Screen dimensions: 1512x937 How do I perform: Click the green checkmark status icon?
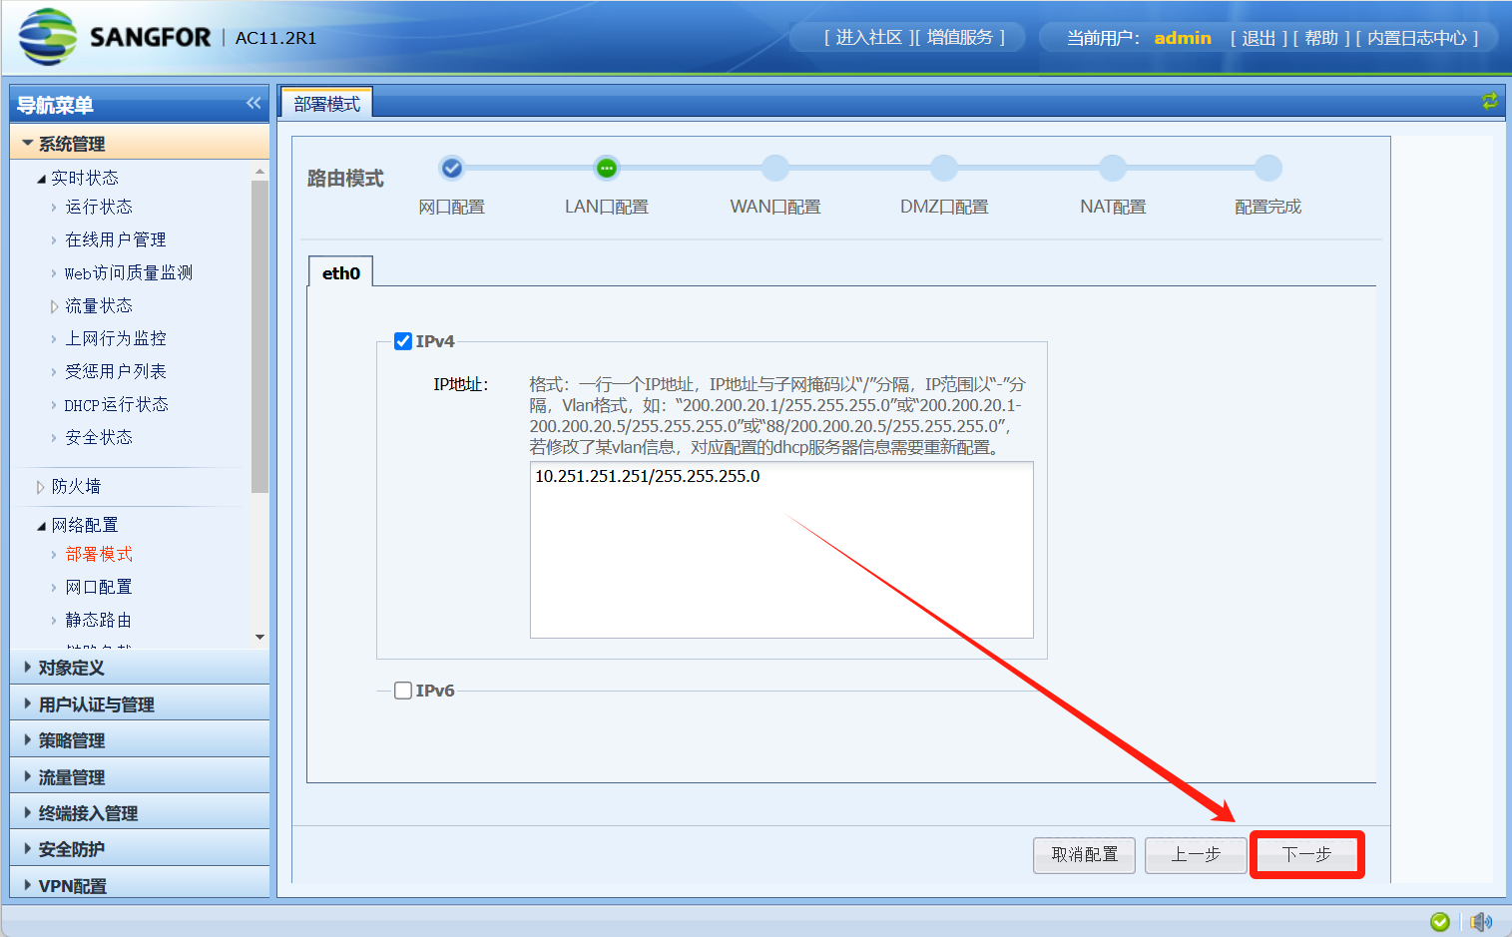click(x=1439, y=921)
